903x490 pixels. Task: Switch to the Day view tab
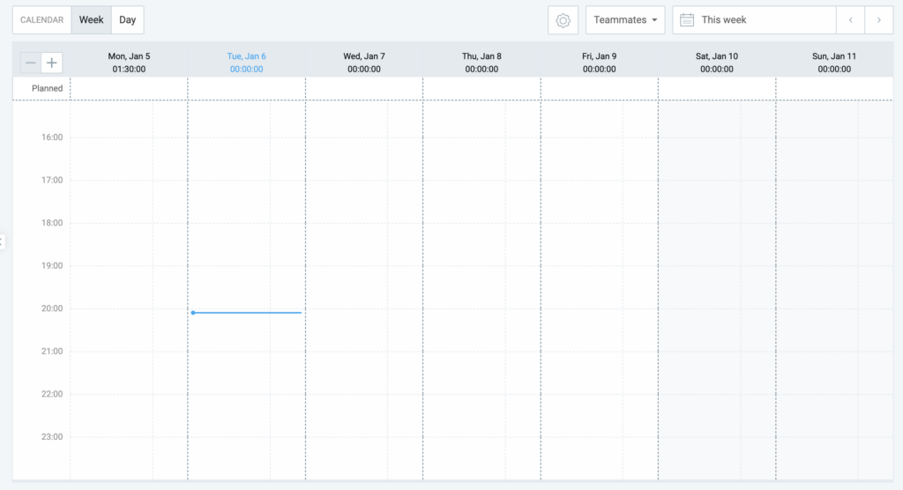pos(128,20)
